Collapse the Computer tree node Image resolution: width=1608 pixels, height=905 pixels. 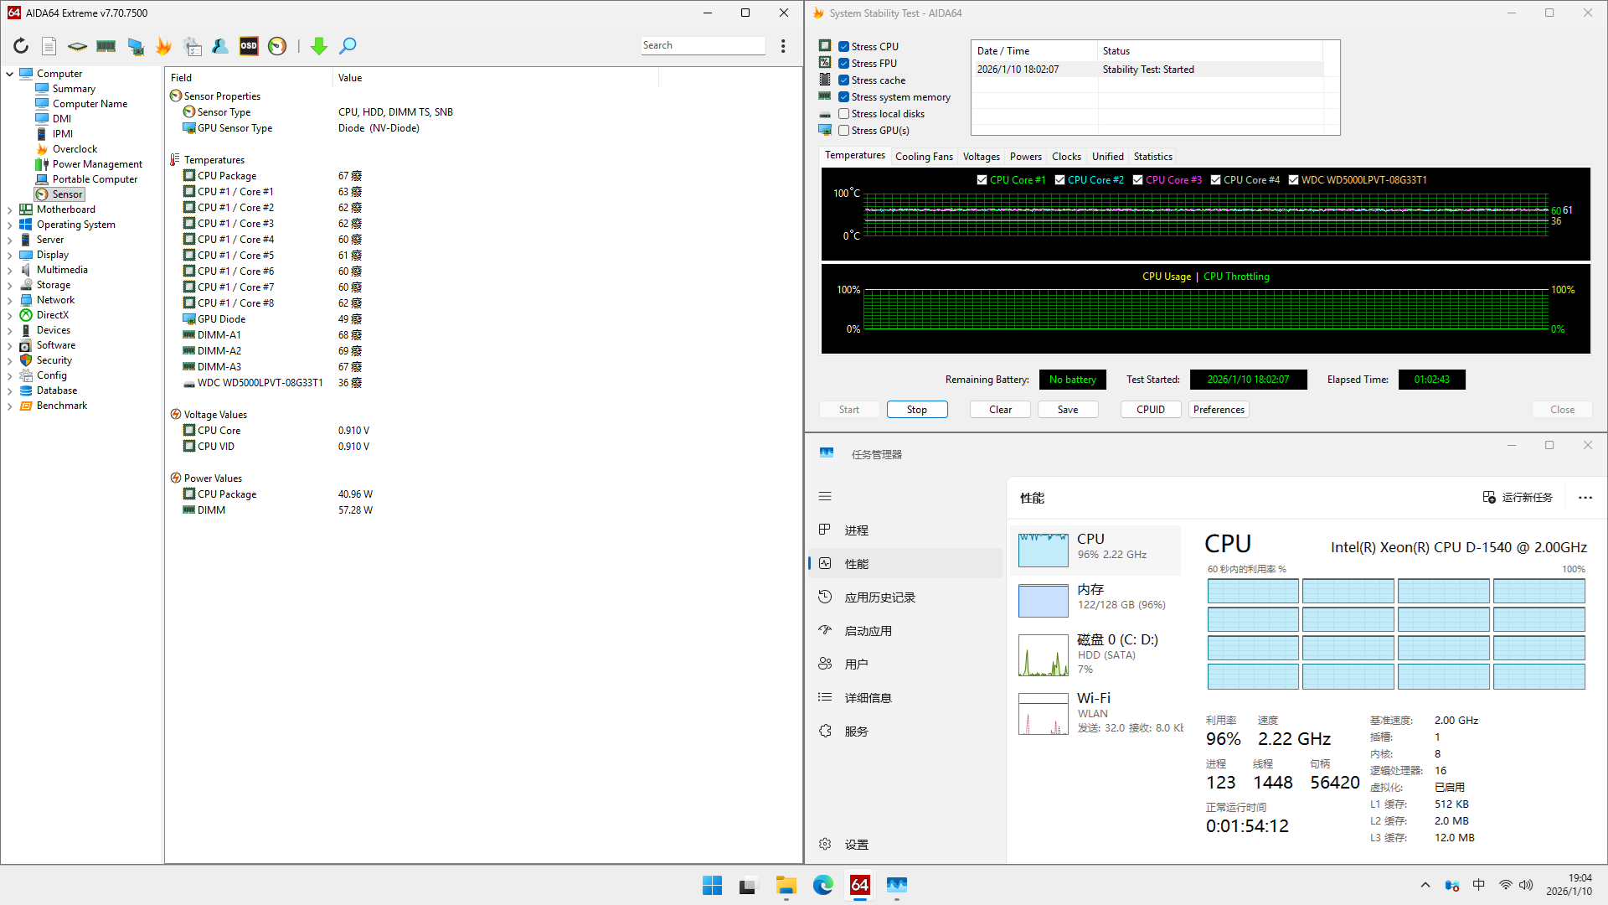10,74
